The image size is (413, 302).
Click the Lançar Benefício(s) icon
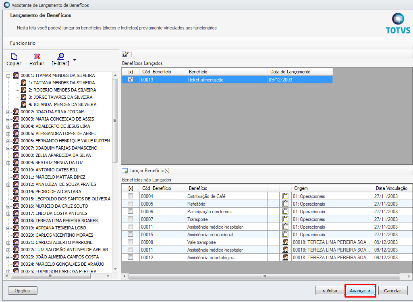tap(125, 171)
